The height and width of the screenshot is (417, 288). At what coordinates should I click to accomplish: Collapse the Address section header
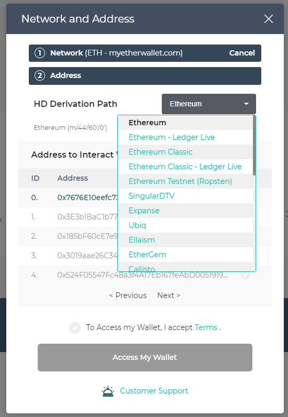click(x=145, y=76)
